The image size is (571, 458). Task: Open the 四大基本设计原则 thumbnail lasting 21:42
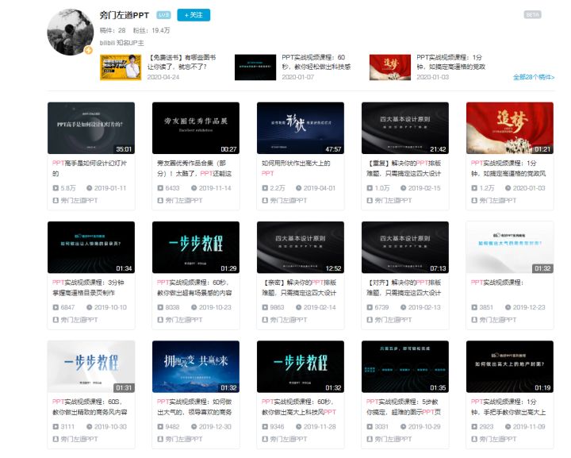pos(405,128)
